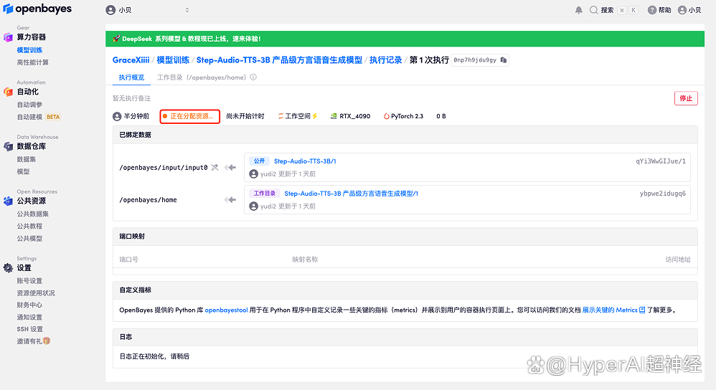
Task: Click the 模型训练 breadcrumb link
Action: [x=173, y=60]
